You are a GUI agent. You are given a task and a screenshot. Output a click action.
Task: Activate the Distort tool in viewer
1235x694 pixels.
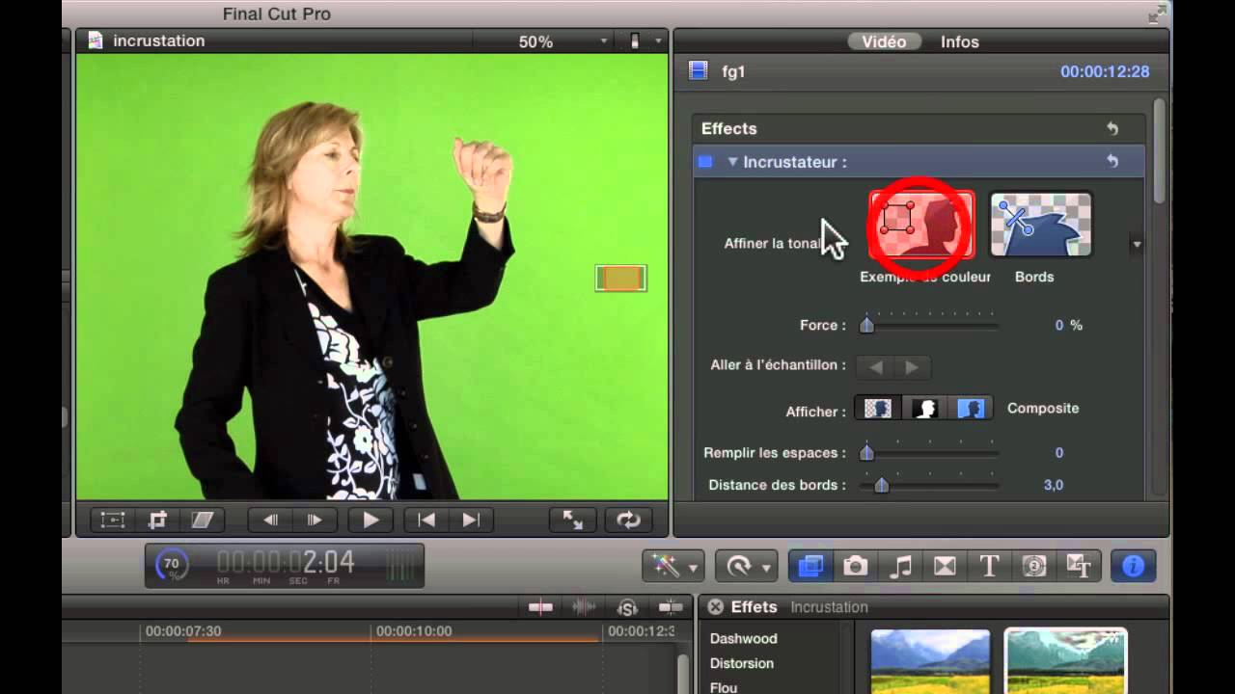pyautogui.click(x=202, y=520)
